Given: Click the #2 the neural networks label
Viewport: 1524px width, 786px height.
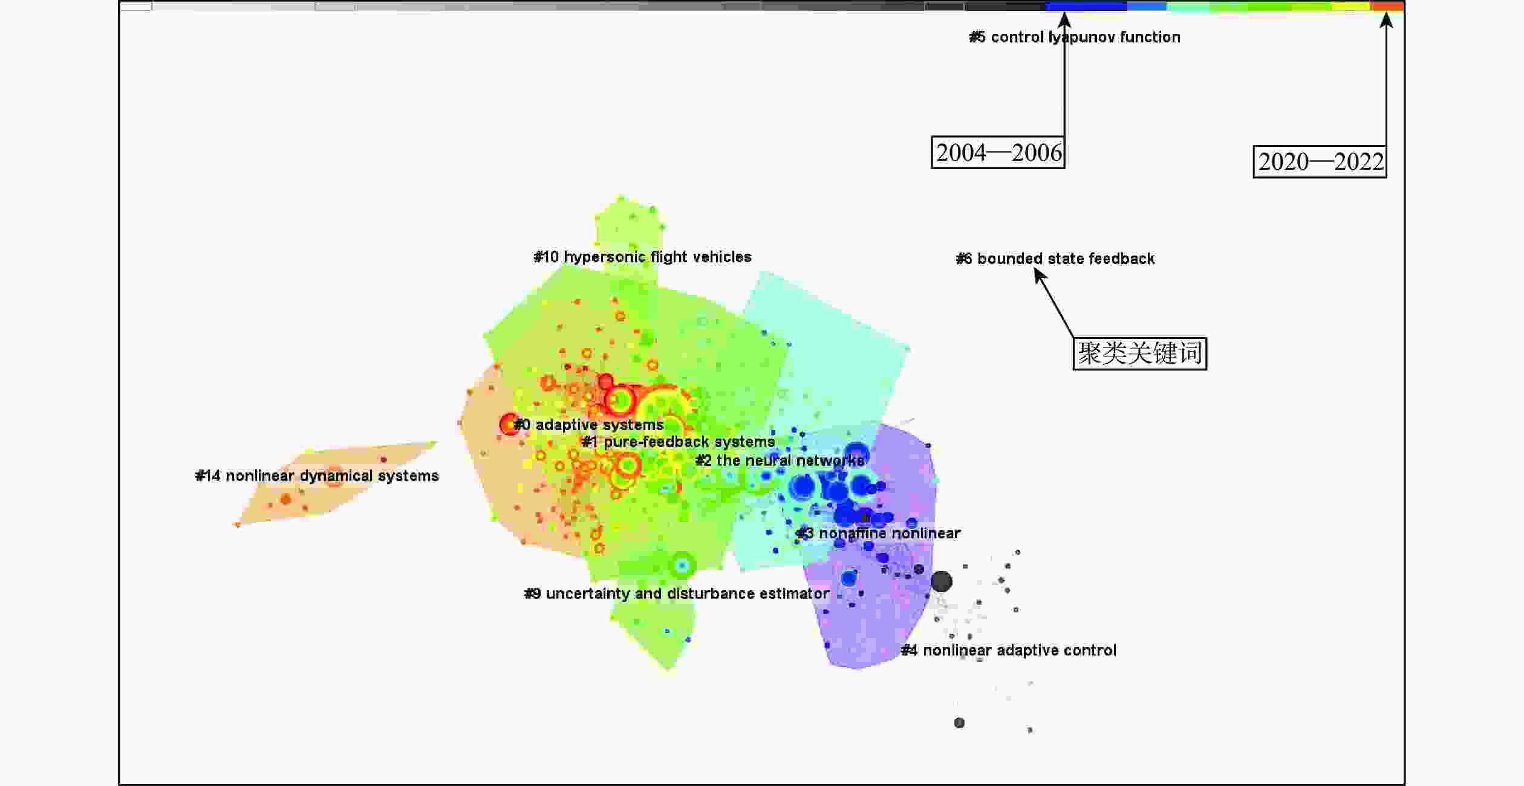Looking at the screenshot, I should 780,460.
